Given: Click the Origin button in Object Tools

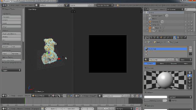Looking at the screenshot, I should pyautogui.click(x=11, y=27).
